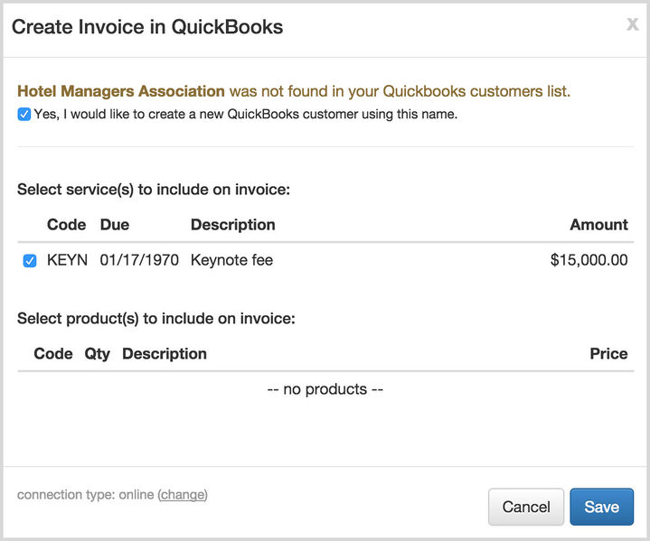
Task: Click the Due column header
Action: tap(115, 225)
